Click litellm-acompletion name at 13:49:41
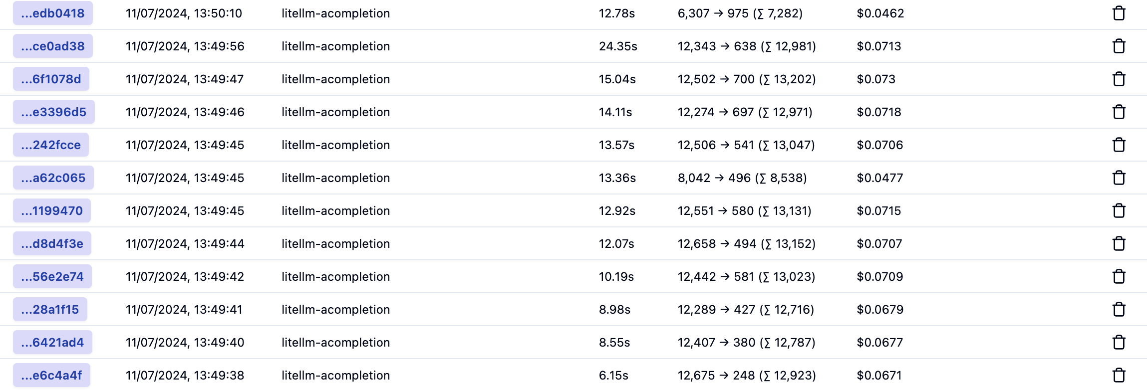1147x390 pixels. (x=335, y=310)
